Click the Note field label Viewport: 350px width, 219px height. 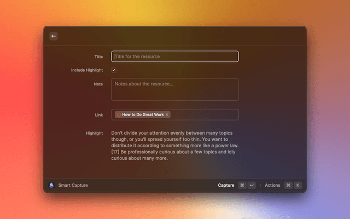click(98, 84)
